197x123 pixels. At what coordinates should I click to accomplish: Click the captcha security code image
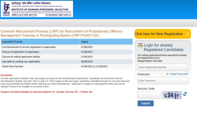172,95
